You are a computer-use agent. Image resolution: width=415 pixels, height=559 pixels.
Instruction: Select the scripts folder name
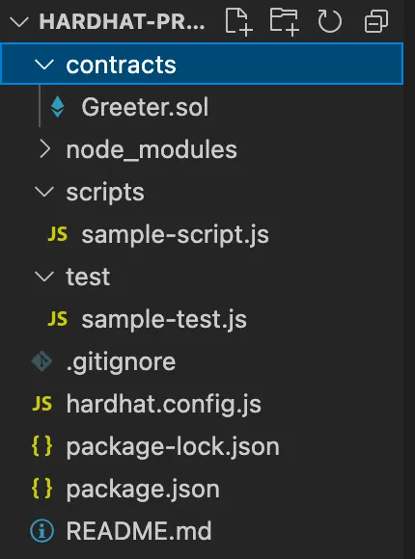[105, 193]
